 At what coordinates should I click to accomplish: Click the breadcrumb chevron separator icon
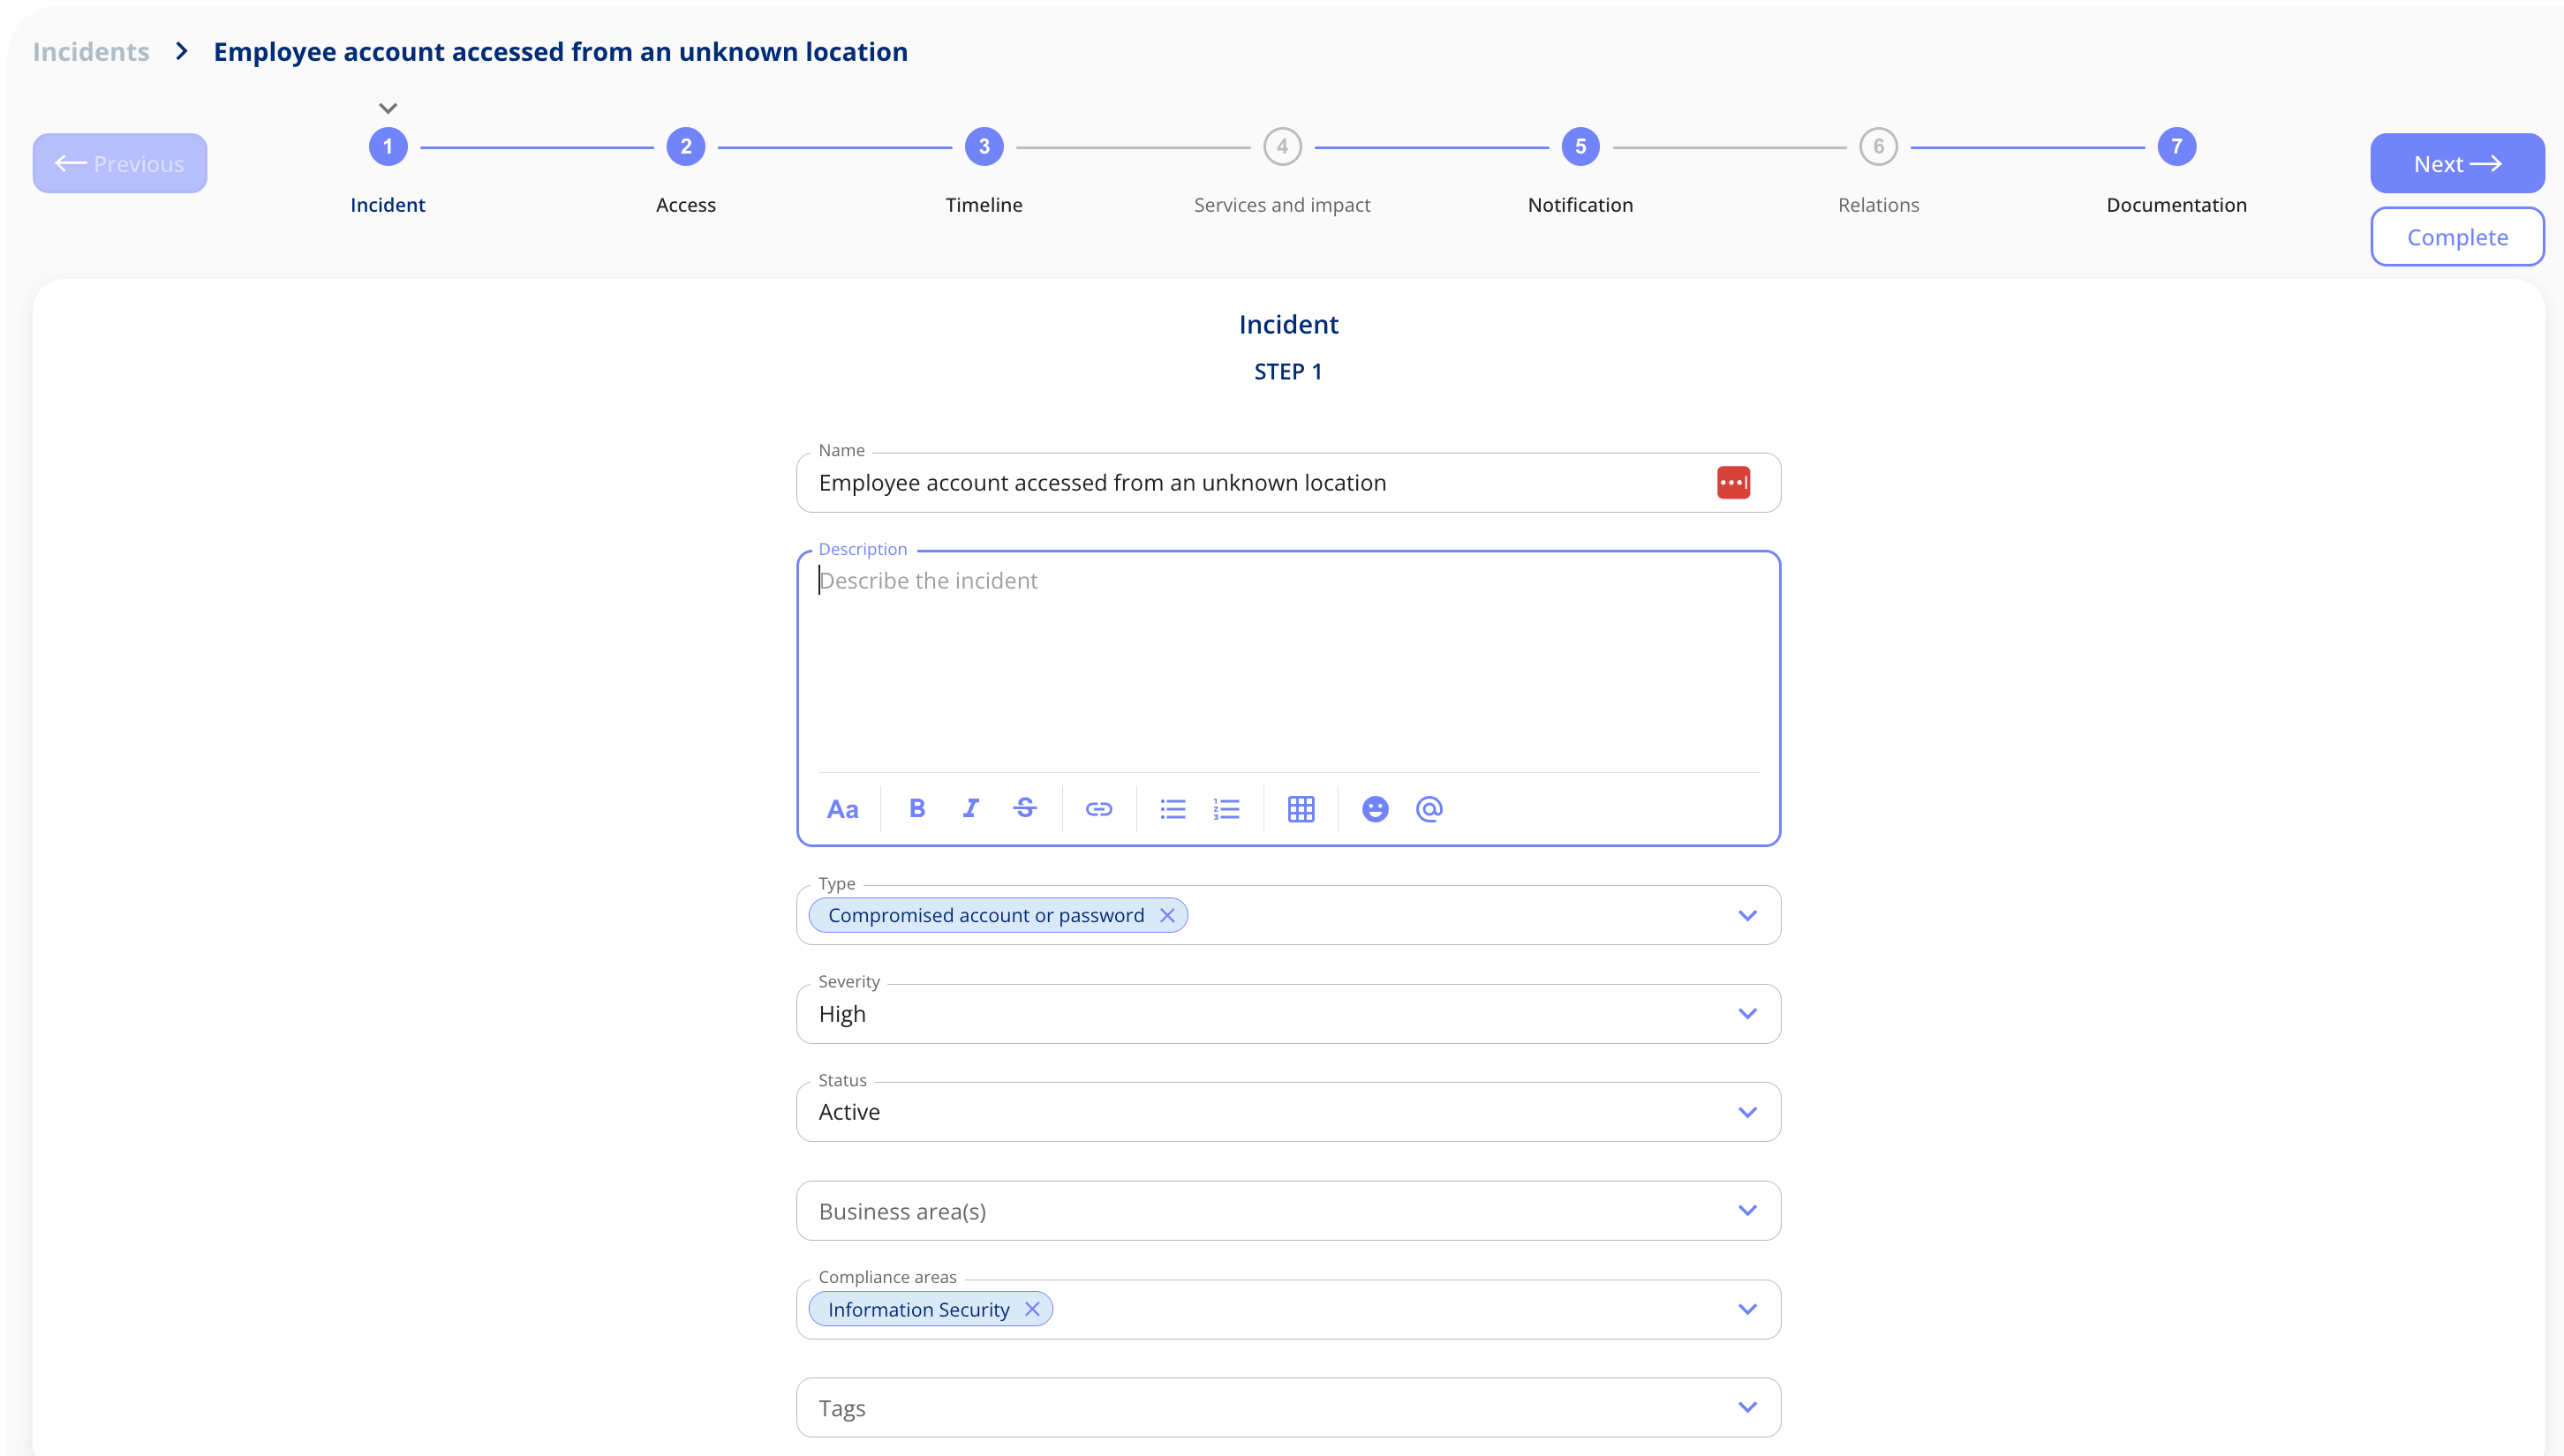(x=182, y=51)
